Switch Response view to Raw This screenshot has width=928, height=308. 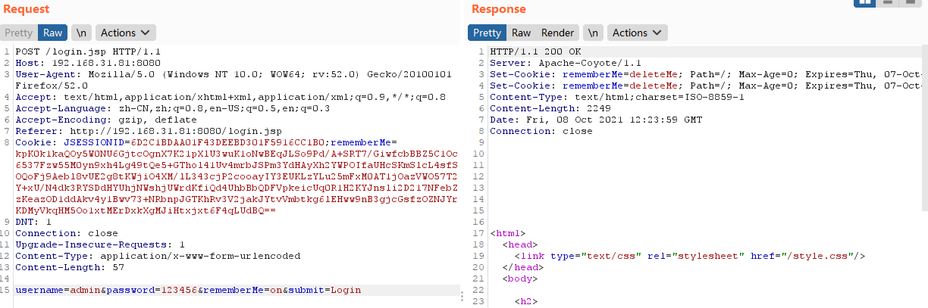pos(521,33)
